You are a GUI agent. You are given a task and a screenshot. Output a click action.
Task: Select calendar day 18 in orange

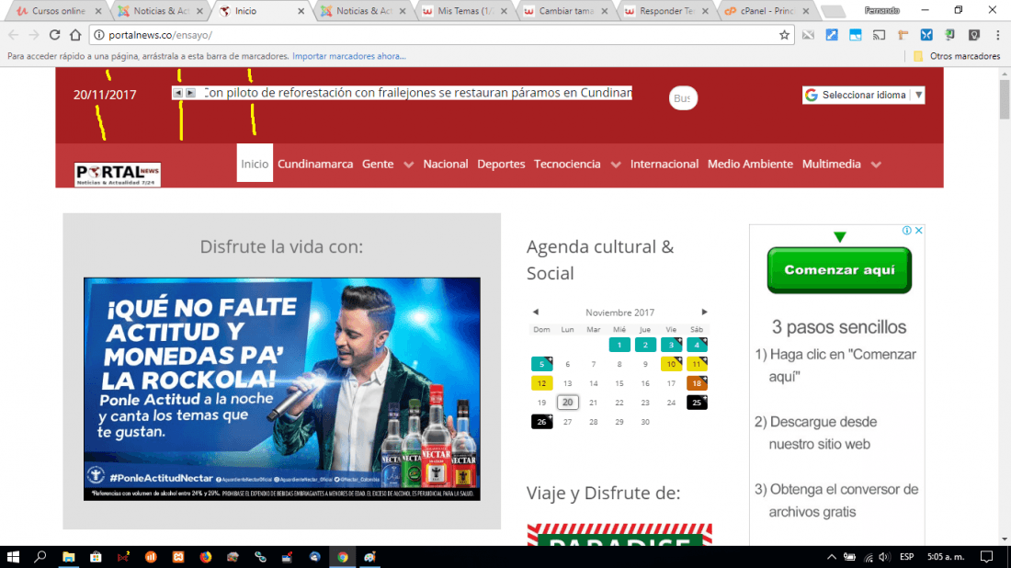point(697,383)
